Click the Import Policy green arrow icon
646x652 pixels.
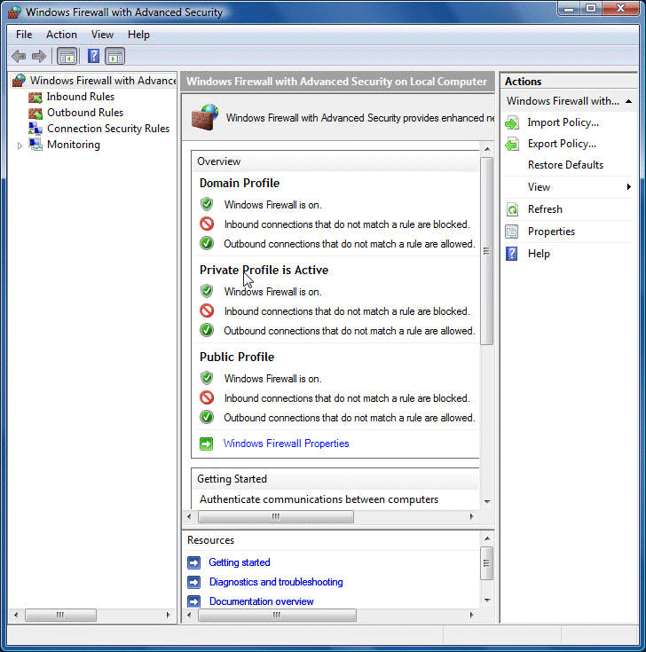tap(512, 123)
